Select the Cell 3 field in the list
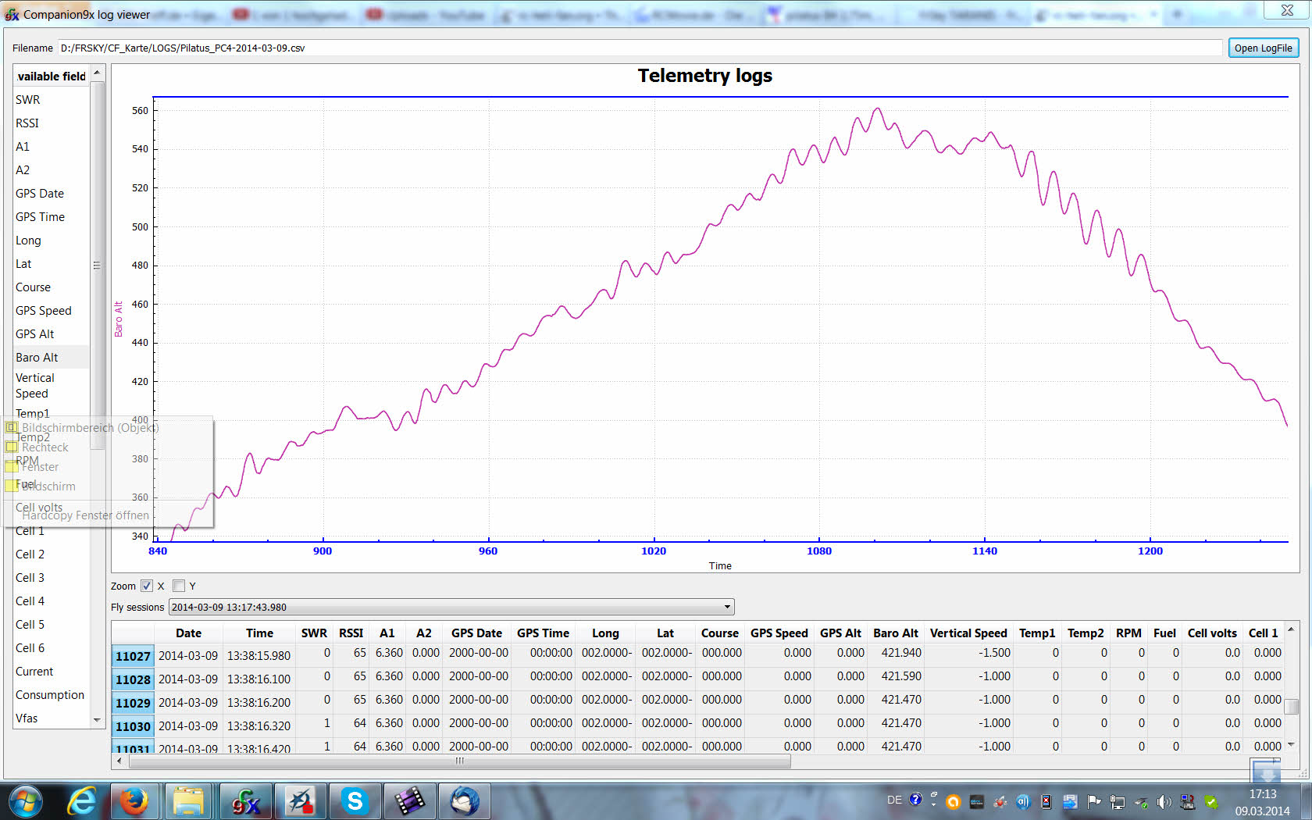Screen dimensions: 1312x820 pos(51,578)
